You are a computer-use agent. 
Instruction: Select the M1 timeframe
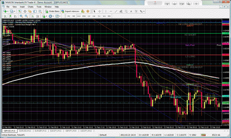[x=69, y=16]
